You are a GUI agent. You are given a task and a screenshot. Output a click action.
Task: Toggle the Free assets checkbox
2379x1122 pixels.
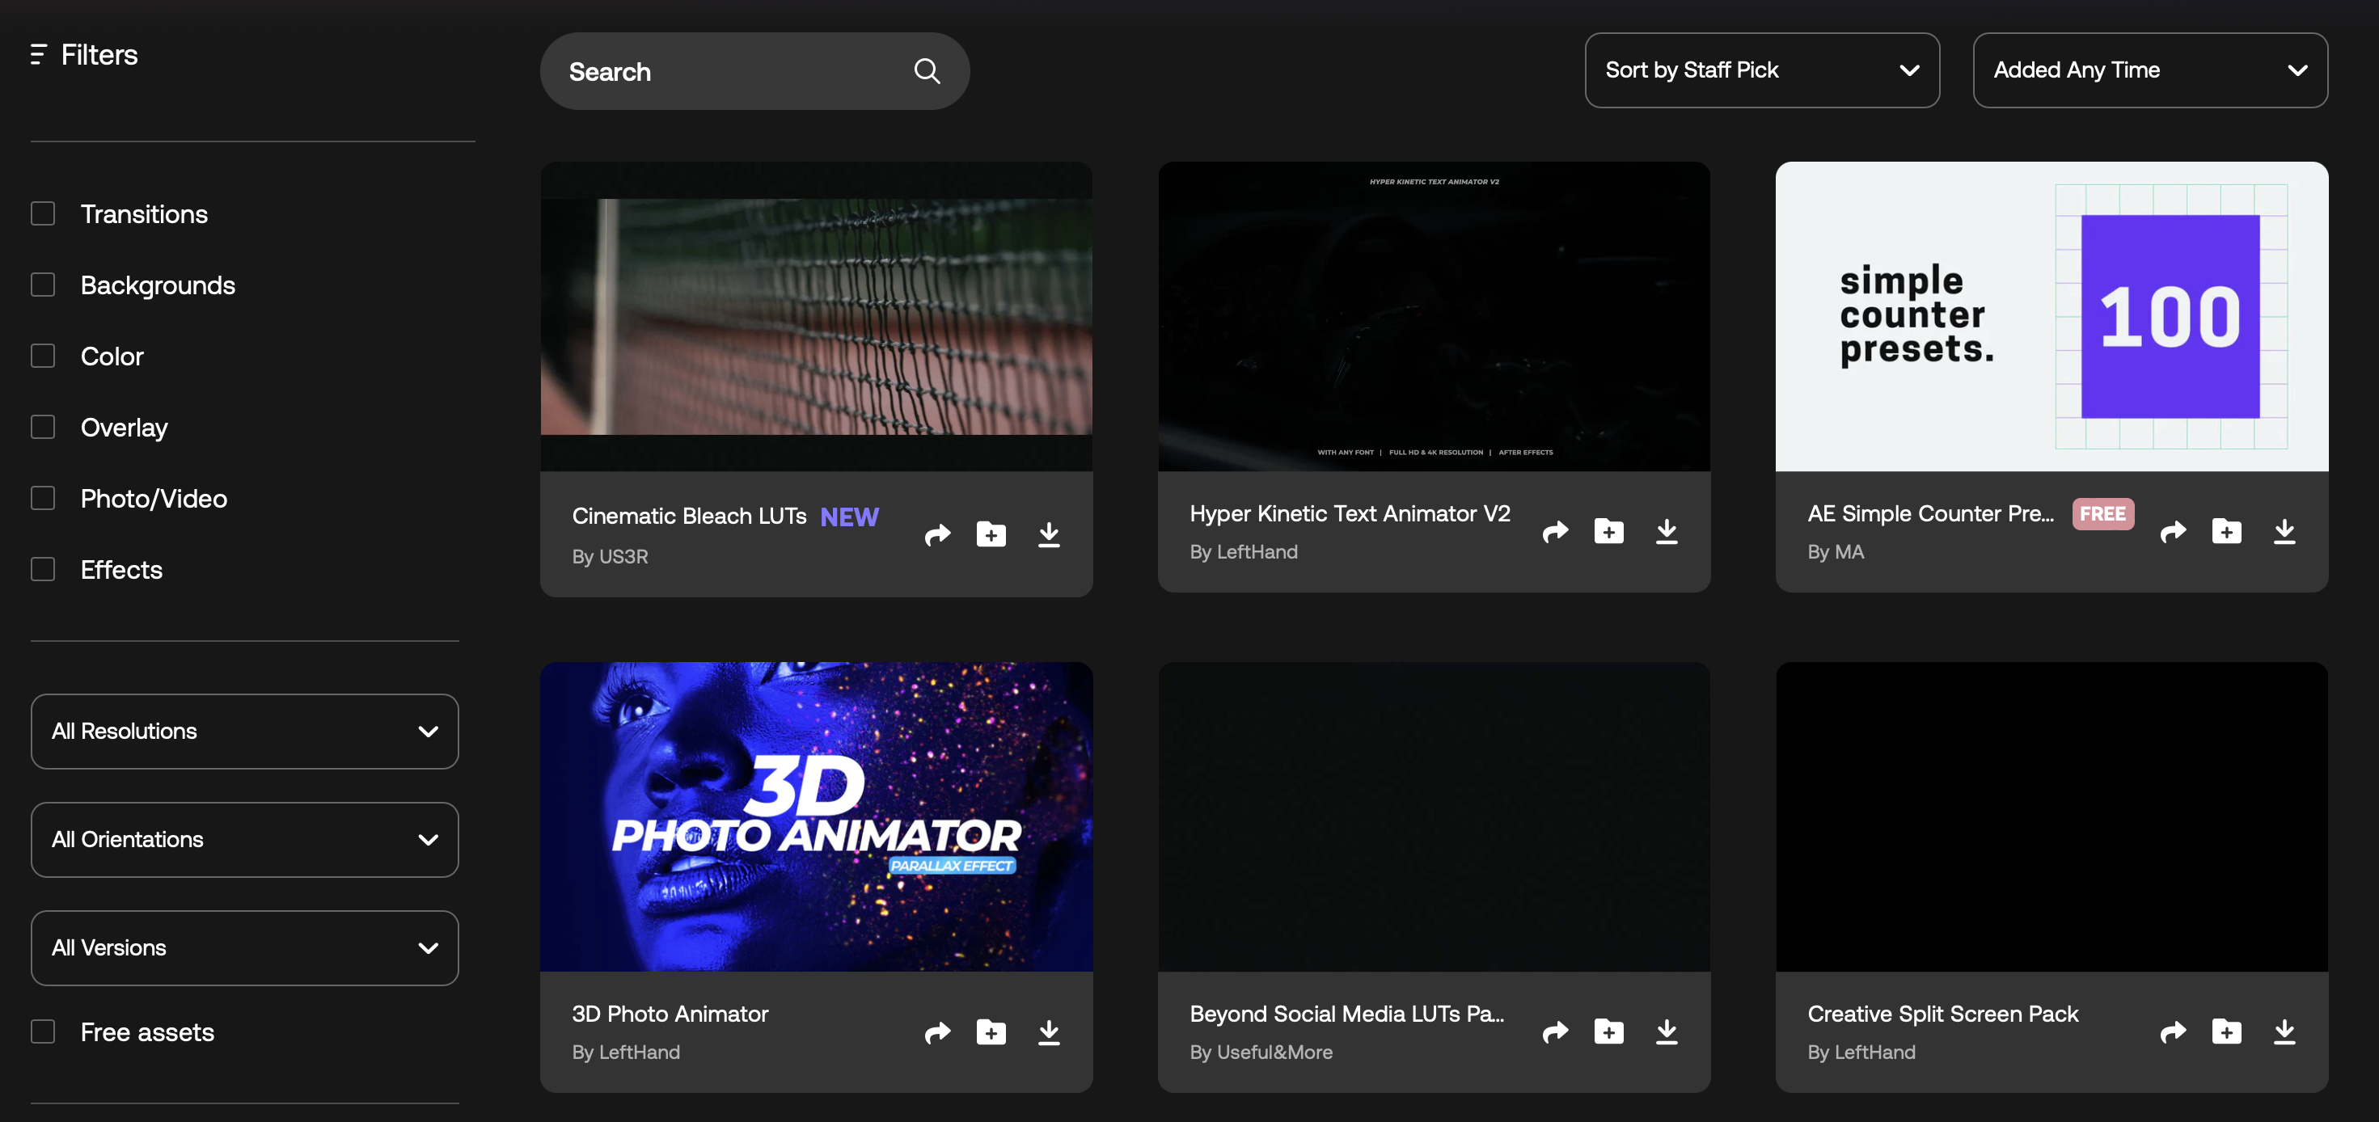(44, 1031)
